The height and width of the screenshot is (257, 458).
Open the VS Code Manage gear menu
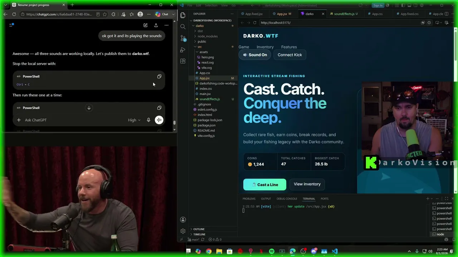(183, 231)
